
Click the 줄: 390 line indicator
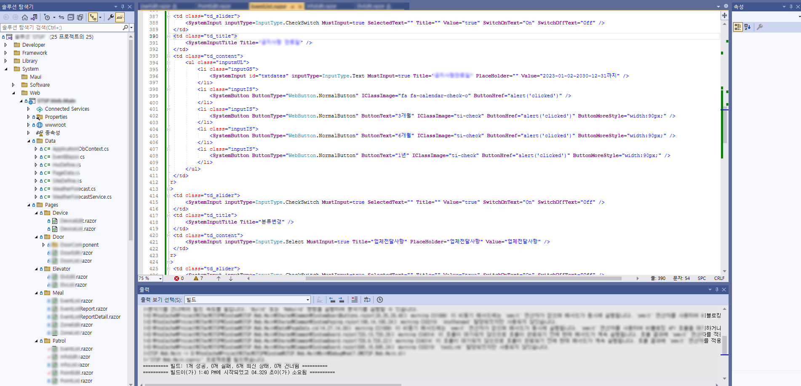[x=658, y=278]
